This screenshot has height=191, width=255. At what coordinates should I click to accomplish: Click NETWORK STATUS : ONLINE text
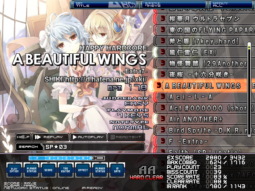click(x=36, y=188)
